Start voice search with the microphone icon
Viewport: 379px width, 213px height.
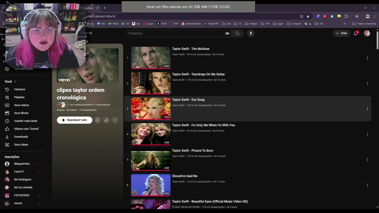[x=251, y=33]
